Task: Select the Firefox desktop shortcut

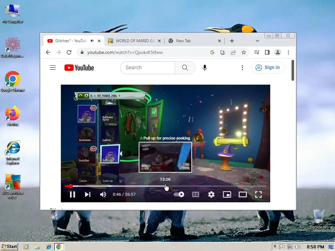Action: click(x=12, y=116)
